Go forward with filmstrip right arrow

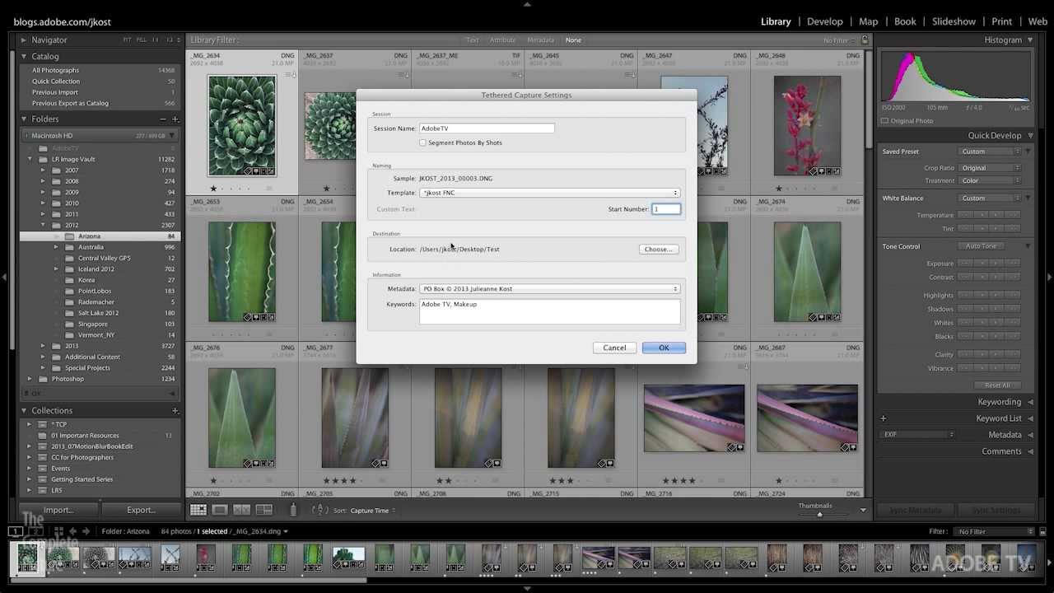coord(86,531)
